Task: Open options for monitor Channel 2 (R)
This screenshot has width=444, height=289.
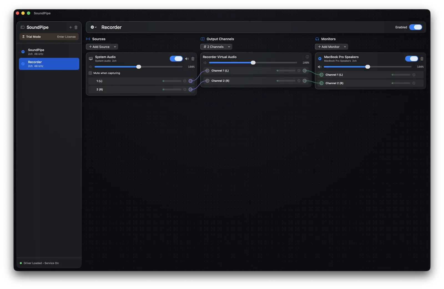Action: pos(414,83)
